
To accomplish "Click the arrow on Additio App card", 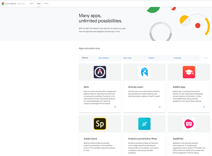I will (x=204, y=107).
